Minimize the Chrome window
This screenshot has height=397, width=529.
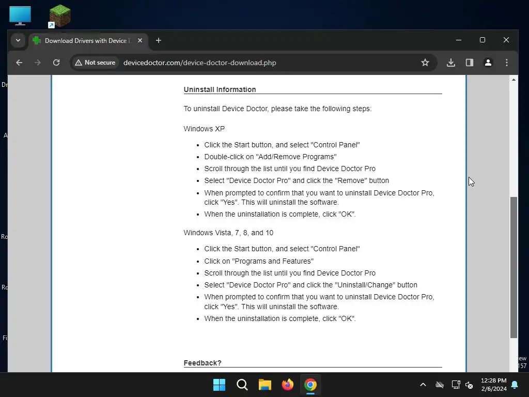[x=459, y=40]
